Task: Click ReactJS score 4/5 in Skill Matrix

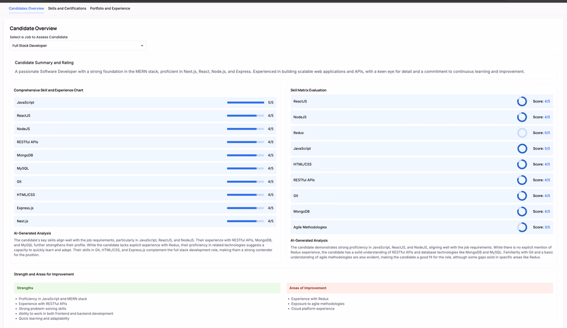Action: pyautogui.click(x=547, y=102)
